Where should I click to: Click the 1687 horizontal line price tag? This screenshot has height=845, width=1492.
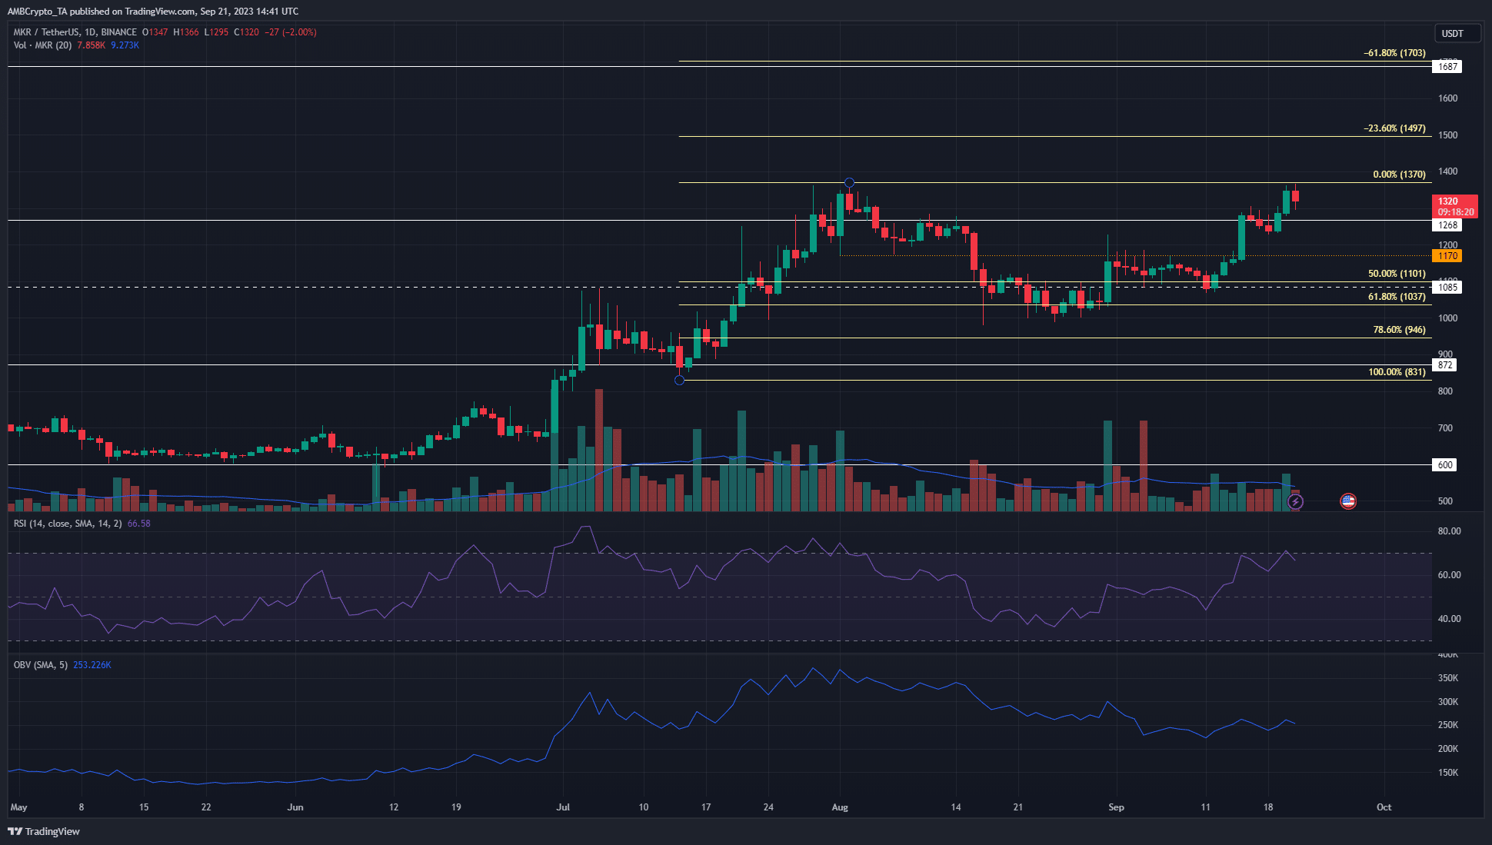point(1447,67)
